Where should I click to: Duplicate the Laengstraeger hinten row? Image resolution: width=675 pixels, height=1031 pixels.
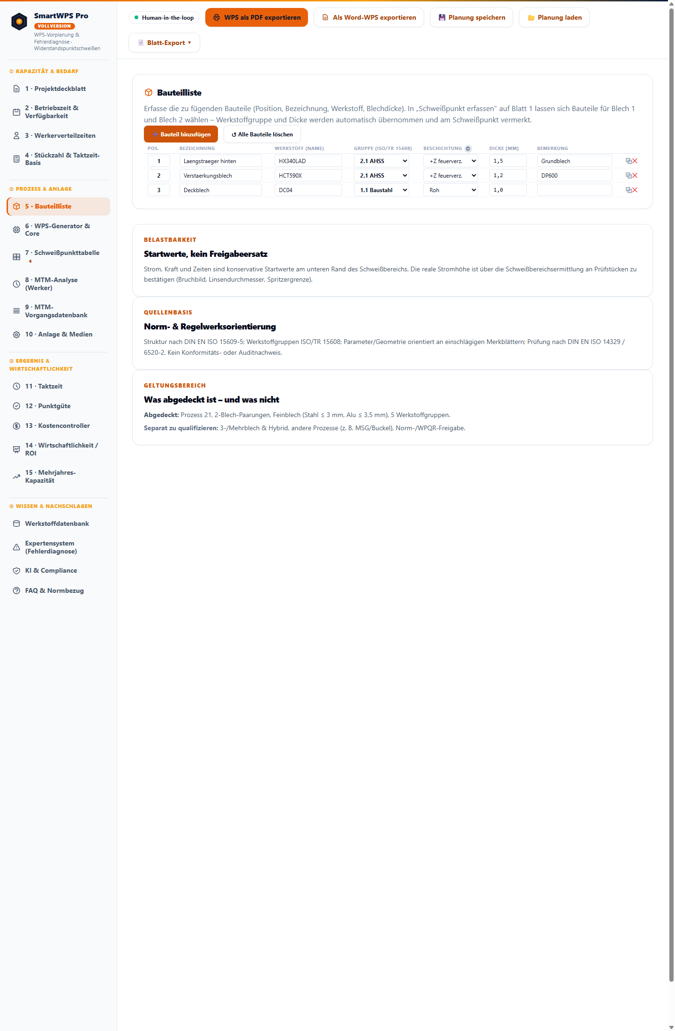(x=629, y=161)
